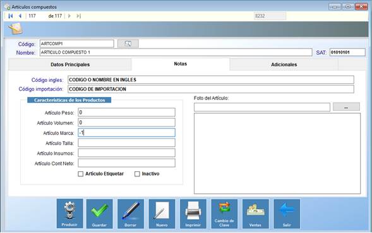Open the search button next to Código
372x233 pixels.
pyautogui.click(x=128, y=43)
